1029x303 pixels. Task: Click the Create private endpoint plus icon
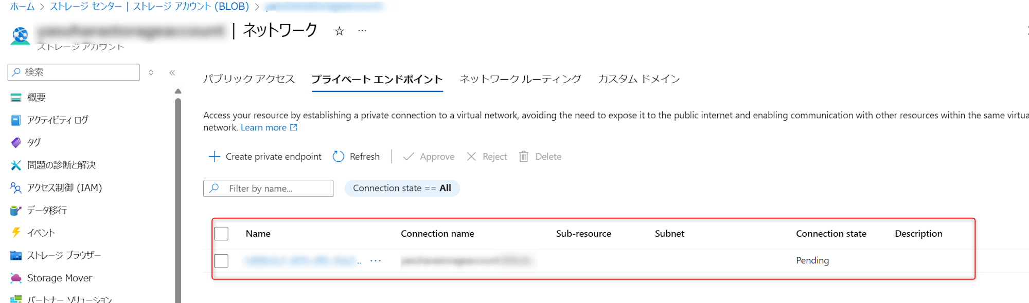pos(214,157)
